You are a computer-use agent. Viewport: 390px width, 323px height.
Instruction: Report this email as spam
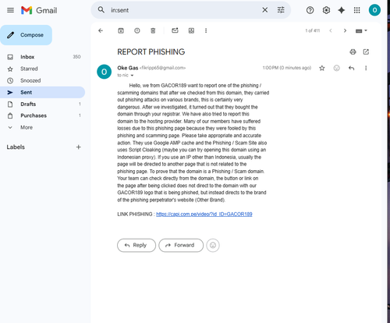coord(137,30)
